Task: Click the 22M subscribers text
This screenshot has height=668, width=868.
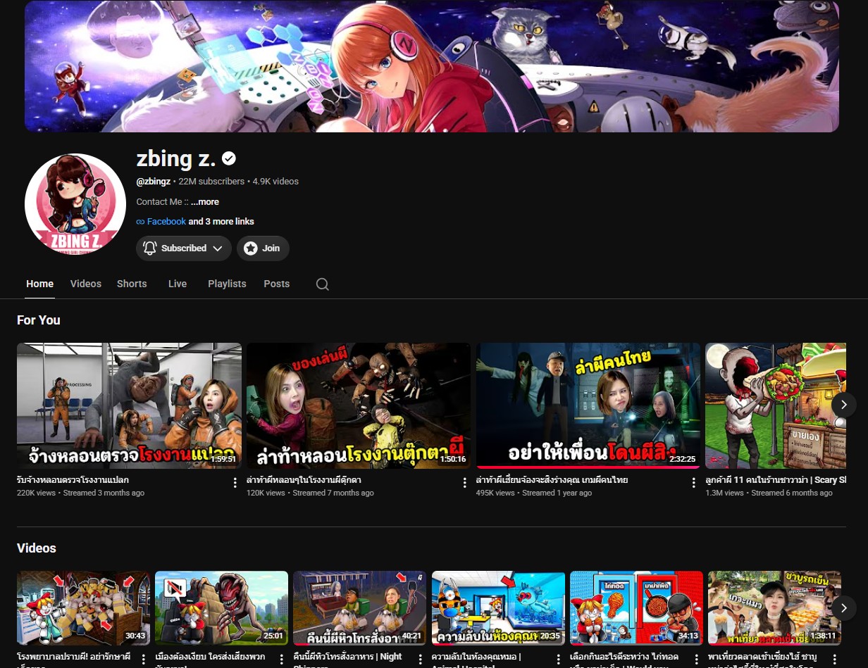Action: click(x=211, y=182)
